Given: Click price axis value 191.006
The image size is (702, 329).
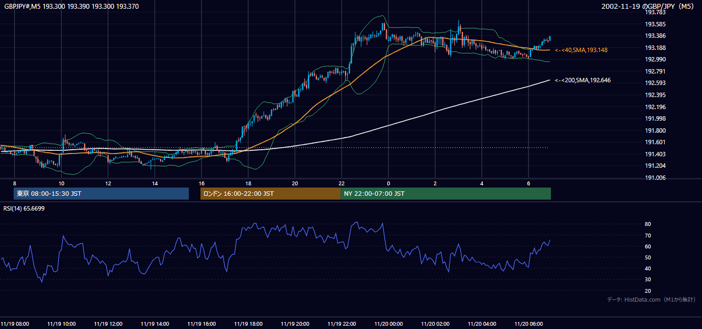Looking at the screenshot, I should pos(655,178).
